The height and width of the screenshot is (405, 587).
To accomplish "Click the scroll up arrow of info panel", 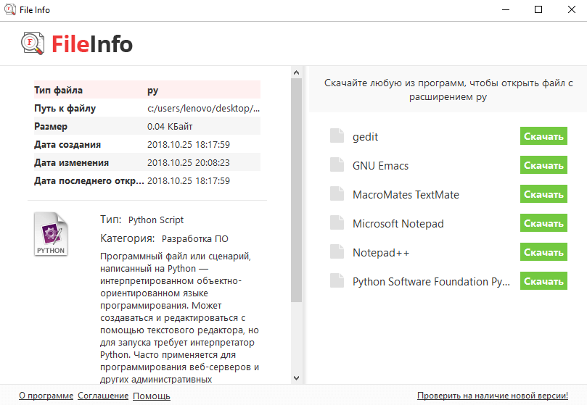I will click(x=296, y=72).
